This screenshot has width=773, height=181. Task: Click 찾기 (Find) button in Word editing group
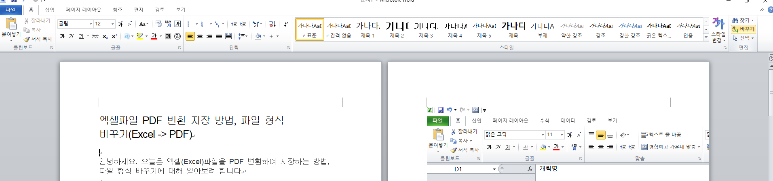tap(743, 20)
